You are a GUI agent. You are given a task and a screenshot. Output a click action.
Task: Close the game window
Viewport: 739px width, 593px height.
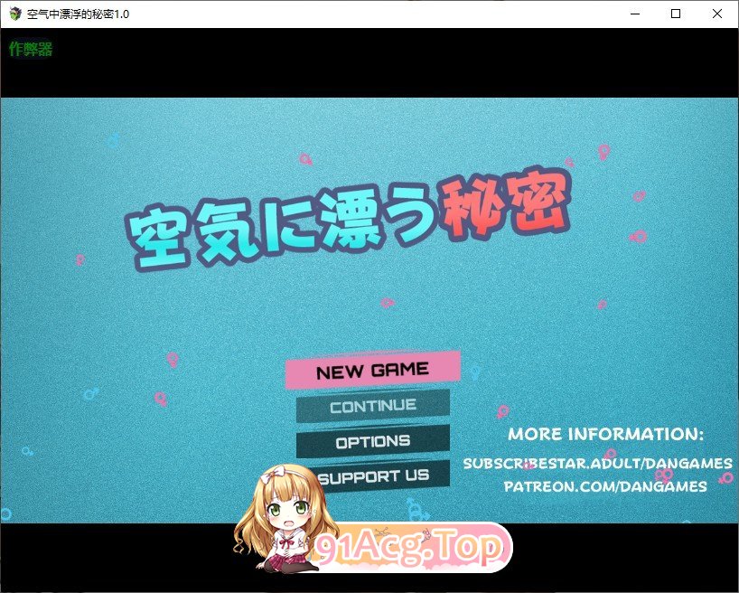click(716, 14)
